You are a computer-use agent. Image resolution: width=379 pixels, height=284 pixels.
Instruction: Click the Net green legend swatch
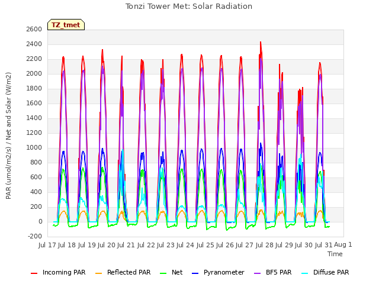click(x=163, y=273)
